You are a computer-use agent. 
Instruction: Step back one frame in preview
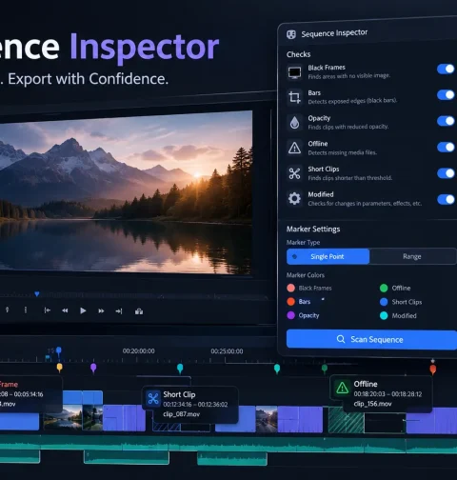[x=65, y=310]
